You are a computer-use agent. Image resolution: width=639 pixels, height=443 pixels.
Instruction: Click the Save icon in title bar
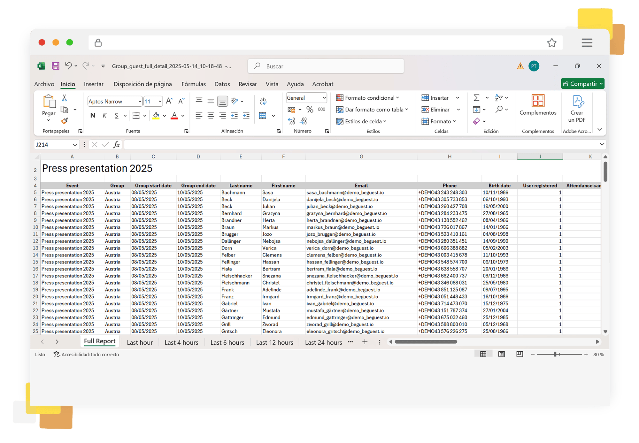click(x=56, y=66)
